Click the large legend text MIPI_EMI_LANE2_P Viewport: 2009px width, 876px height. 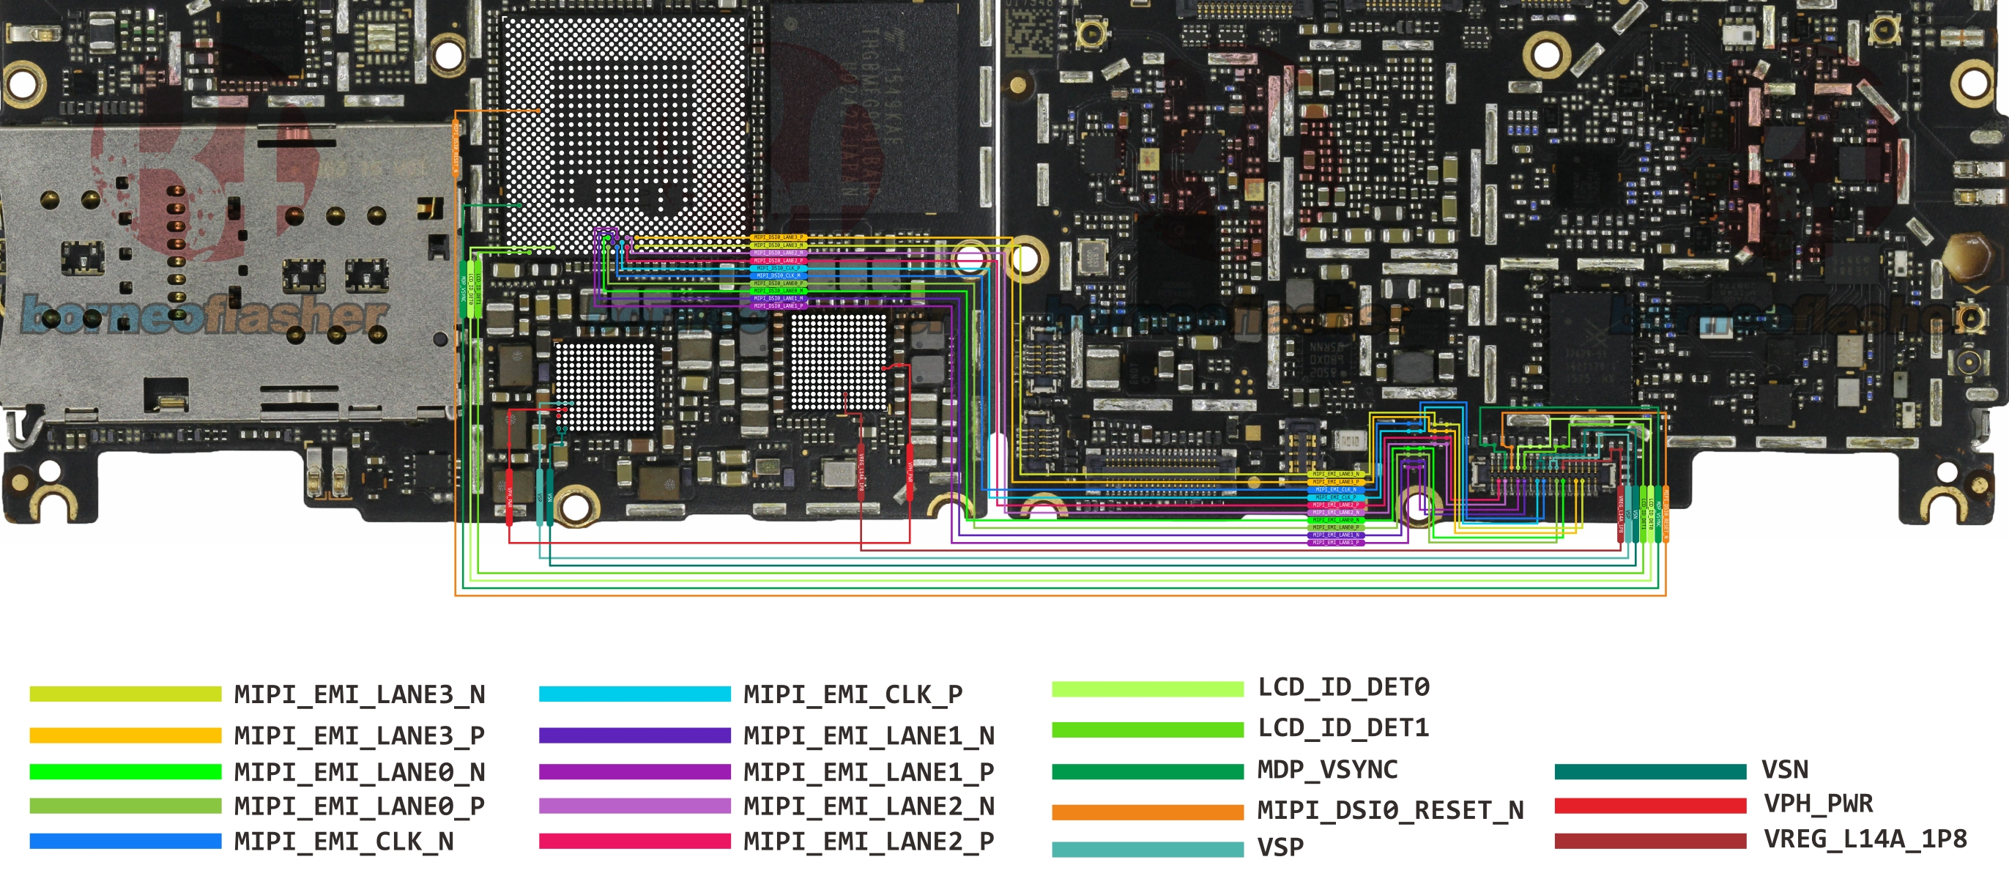869,841
